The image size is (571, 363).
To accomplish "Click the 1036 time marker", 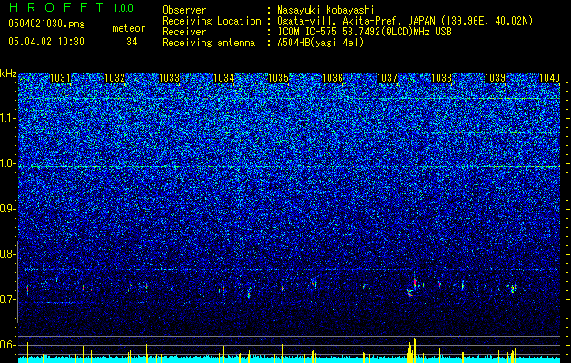I will 333,78.
